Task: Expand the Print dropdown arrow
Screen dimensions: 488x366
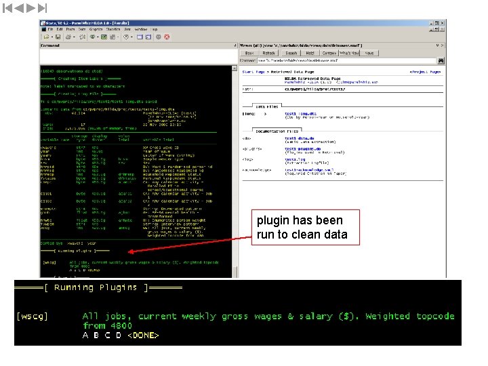Action: click(74, 37)
